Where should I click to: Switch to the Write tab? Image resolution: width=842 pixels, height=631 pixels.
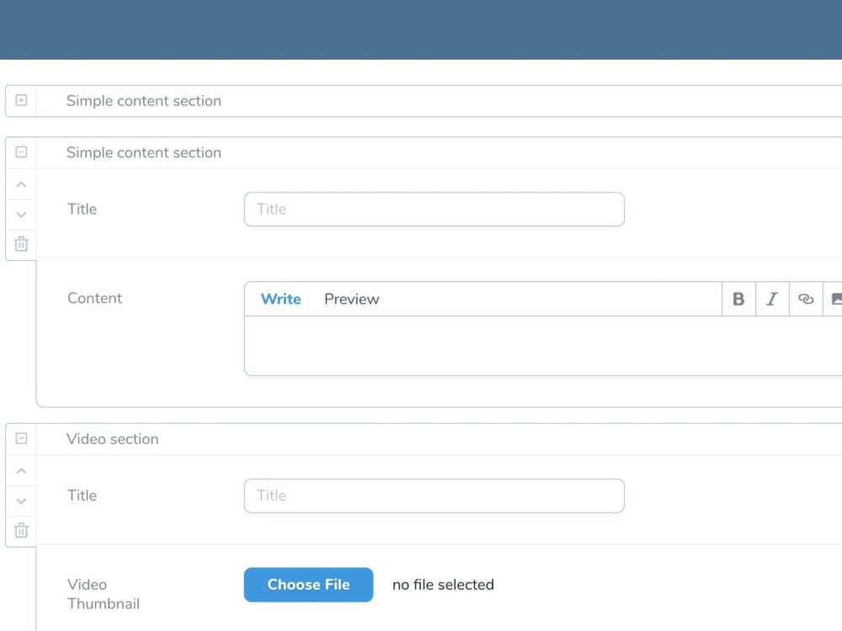click(280, 299)
